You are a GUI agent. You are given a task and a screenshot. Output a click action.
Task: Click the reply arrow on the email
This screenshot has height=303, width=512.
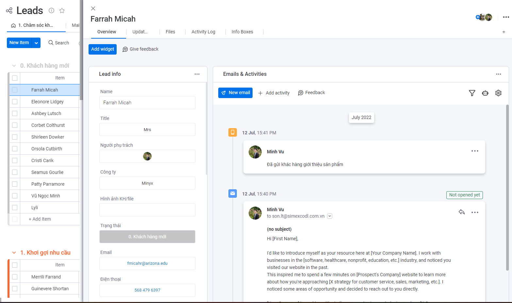461,212
